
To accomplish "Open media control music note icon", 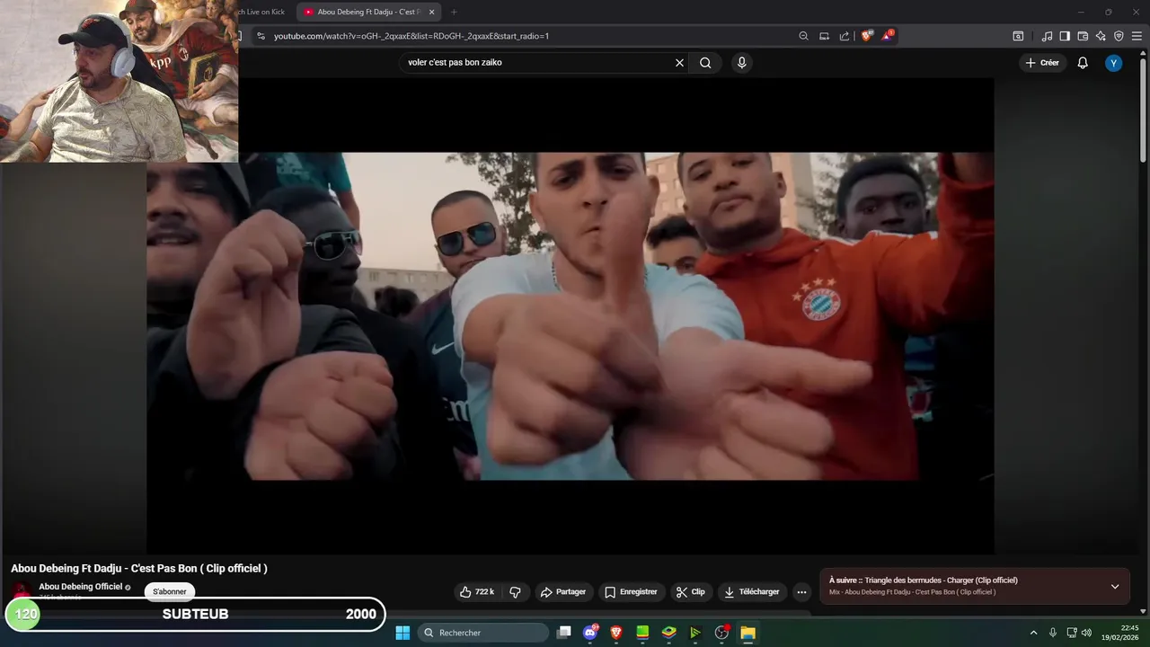I will pyautogui.click(x=1047, y=36).
